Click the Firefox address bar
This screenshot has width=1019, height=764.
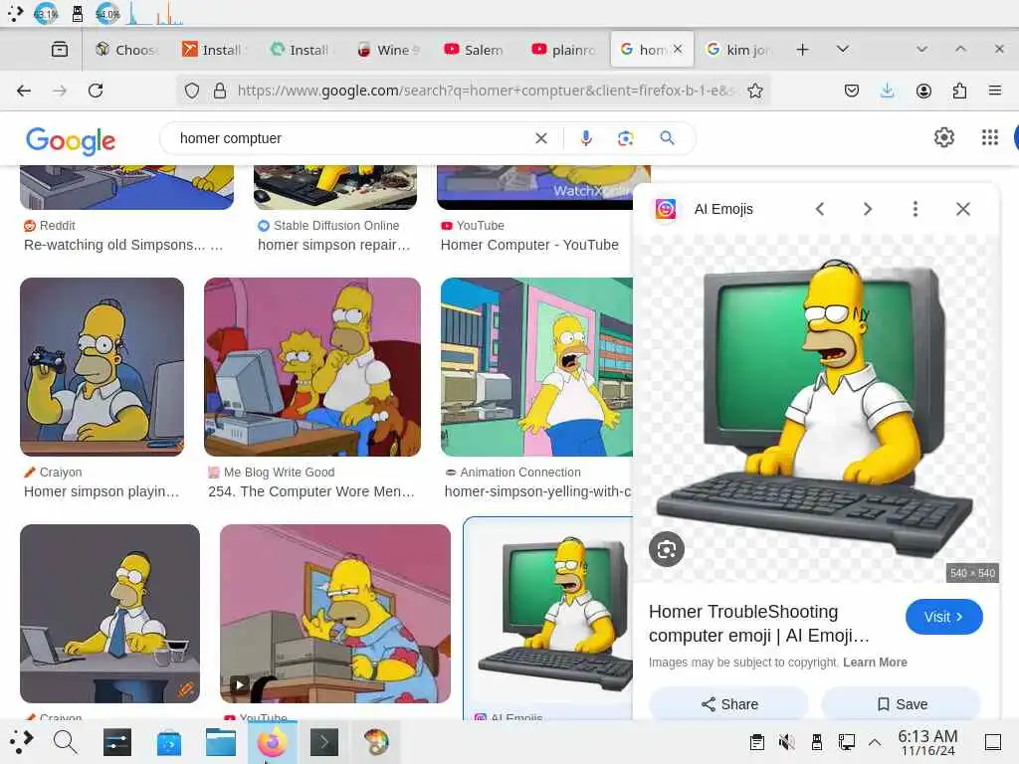pyautogui.click(x=485, y=91)
